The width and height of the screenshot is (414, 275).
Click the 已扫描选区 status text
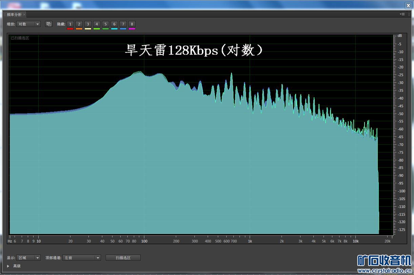click(20, 38)
